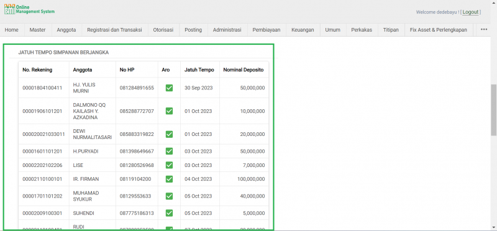Toggle Aro checkbox for DALMONO QQ KAILASH
This screenshot has height=231, width=497.
coord(169,111)
